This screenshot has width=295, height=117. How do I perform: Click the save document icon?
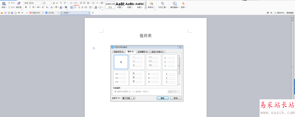pos(5,13)
